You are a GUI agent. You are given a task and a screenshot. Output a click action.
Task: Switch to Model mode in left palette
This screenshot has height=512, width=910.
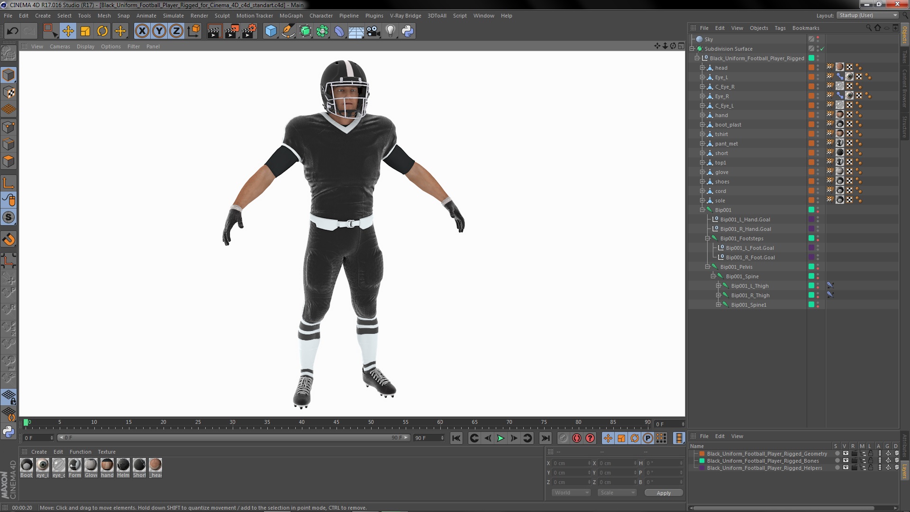point(9,75)
